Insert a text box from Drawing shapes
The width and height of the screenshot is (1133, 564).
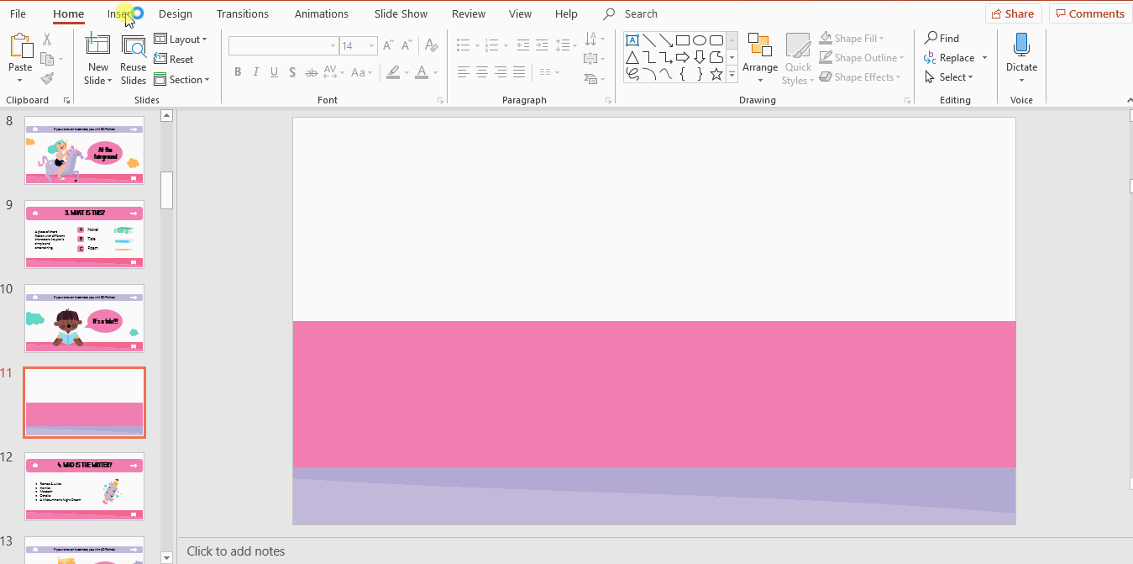pos(632,40)
